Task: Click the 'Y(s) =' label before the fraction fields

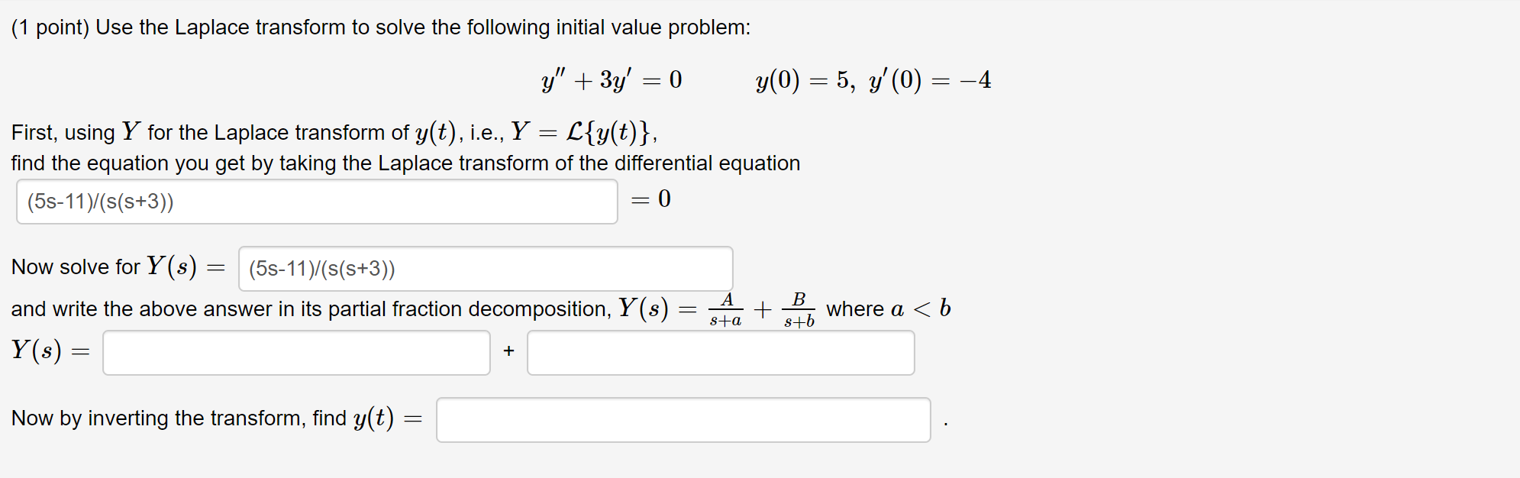Action: [50, 350]
